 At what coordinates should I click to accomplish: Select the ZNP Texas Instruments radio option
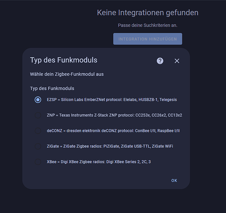38,115
